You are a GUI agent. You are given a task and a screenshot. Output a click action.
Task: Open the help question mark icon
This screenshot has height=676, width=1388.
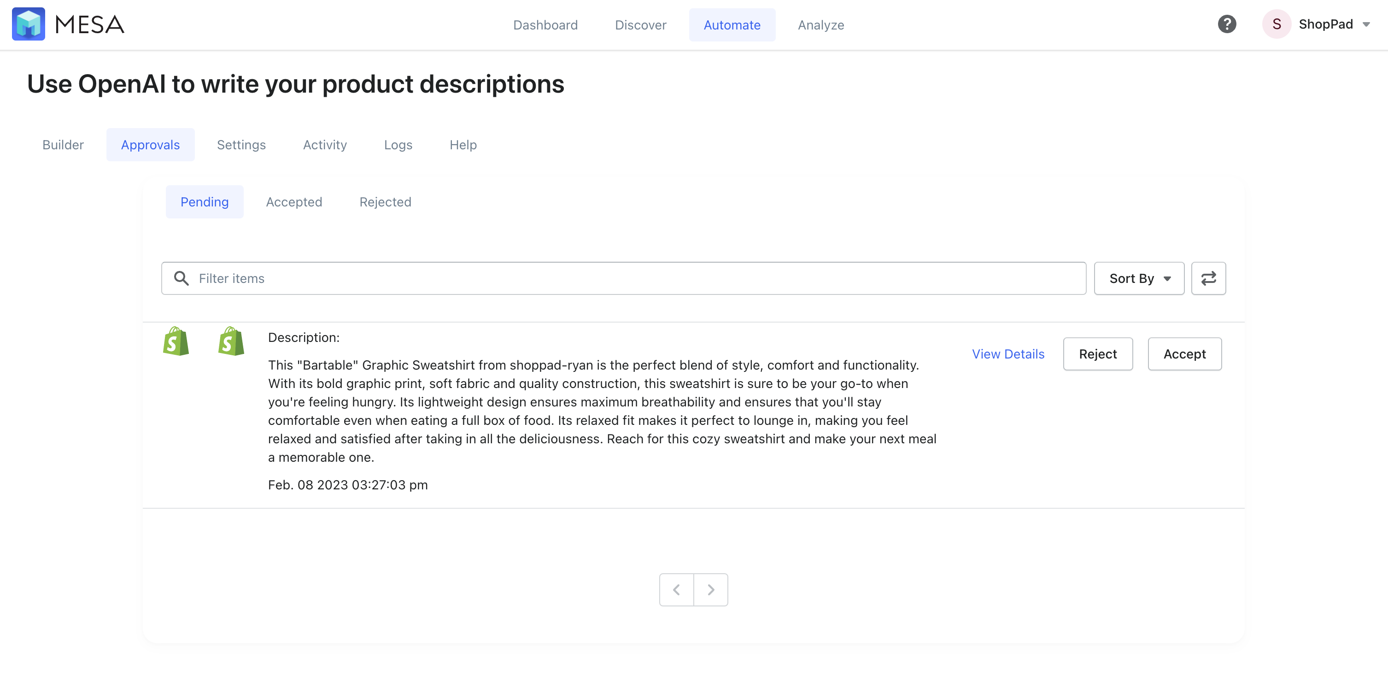coord(1227,24)
